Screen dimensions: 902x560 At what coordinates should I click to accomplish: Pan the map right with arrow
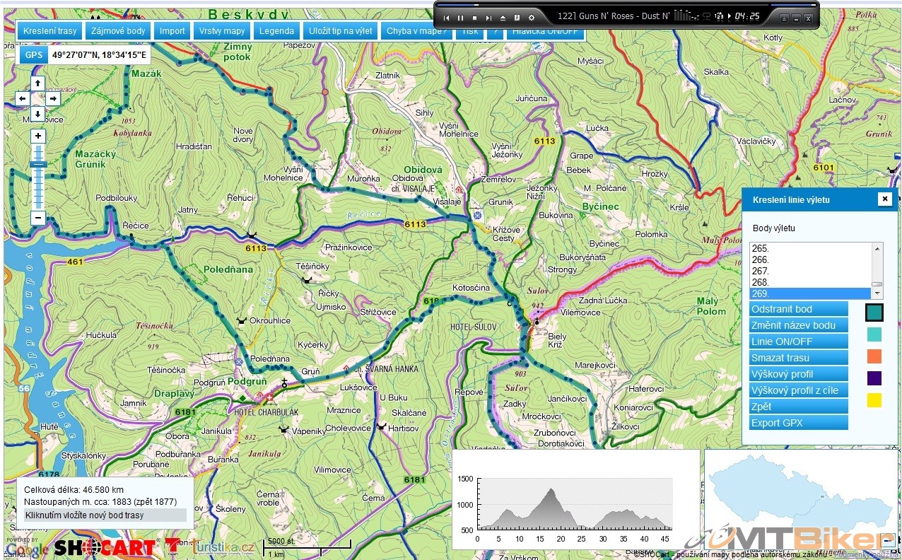point(54,98)
